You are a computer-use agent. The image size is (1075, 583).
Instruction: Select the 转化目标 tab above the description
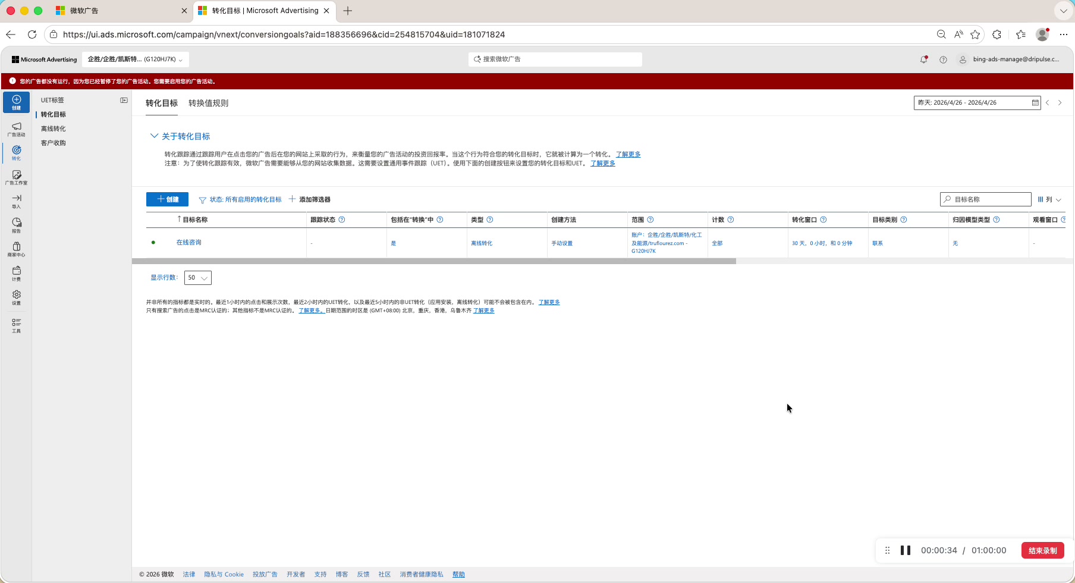coord(162,103)
